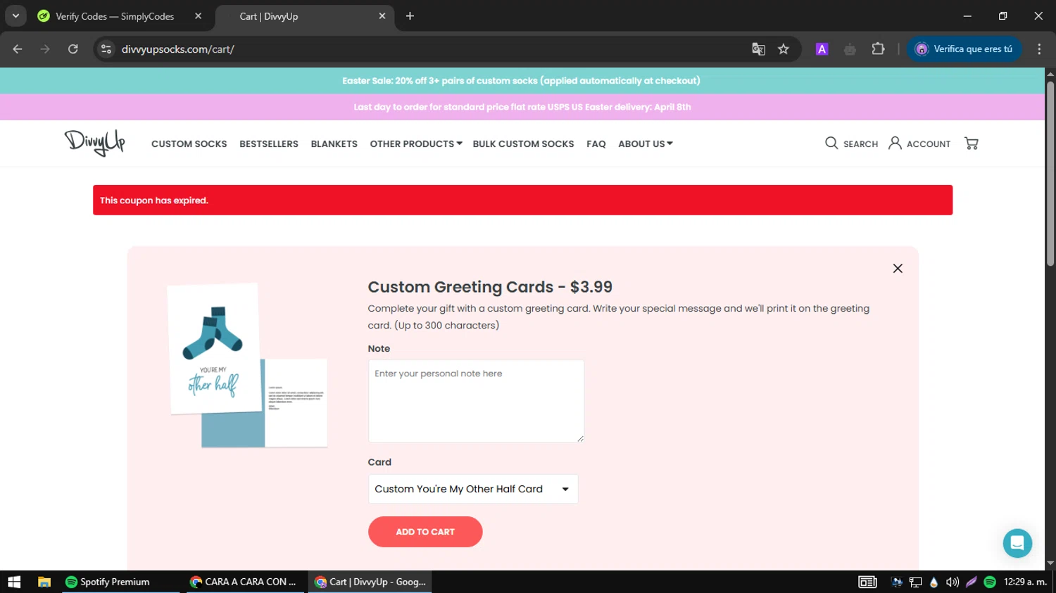Go back to the previous page
1056x593 pixels.
pyautogui.click(x=18, y=49)
